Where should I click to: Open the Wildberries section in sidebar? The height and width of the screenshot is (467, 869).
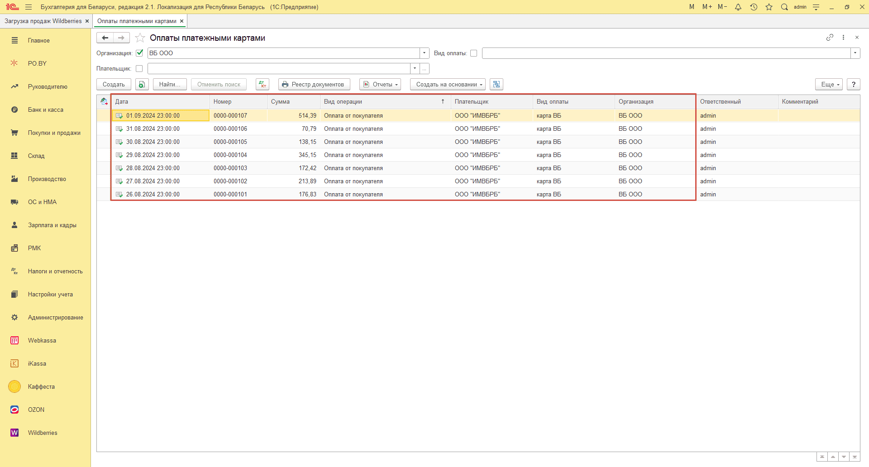[43, 433]
